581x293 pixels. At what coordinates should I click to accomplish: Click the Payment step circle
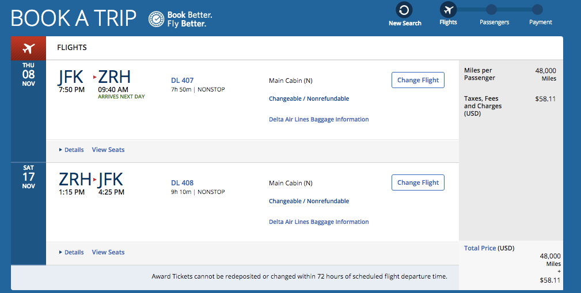click(x=537, y=10)
